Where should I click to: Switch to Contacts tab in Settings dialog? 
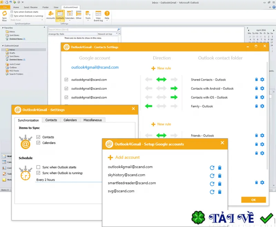[51, 120]
